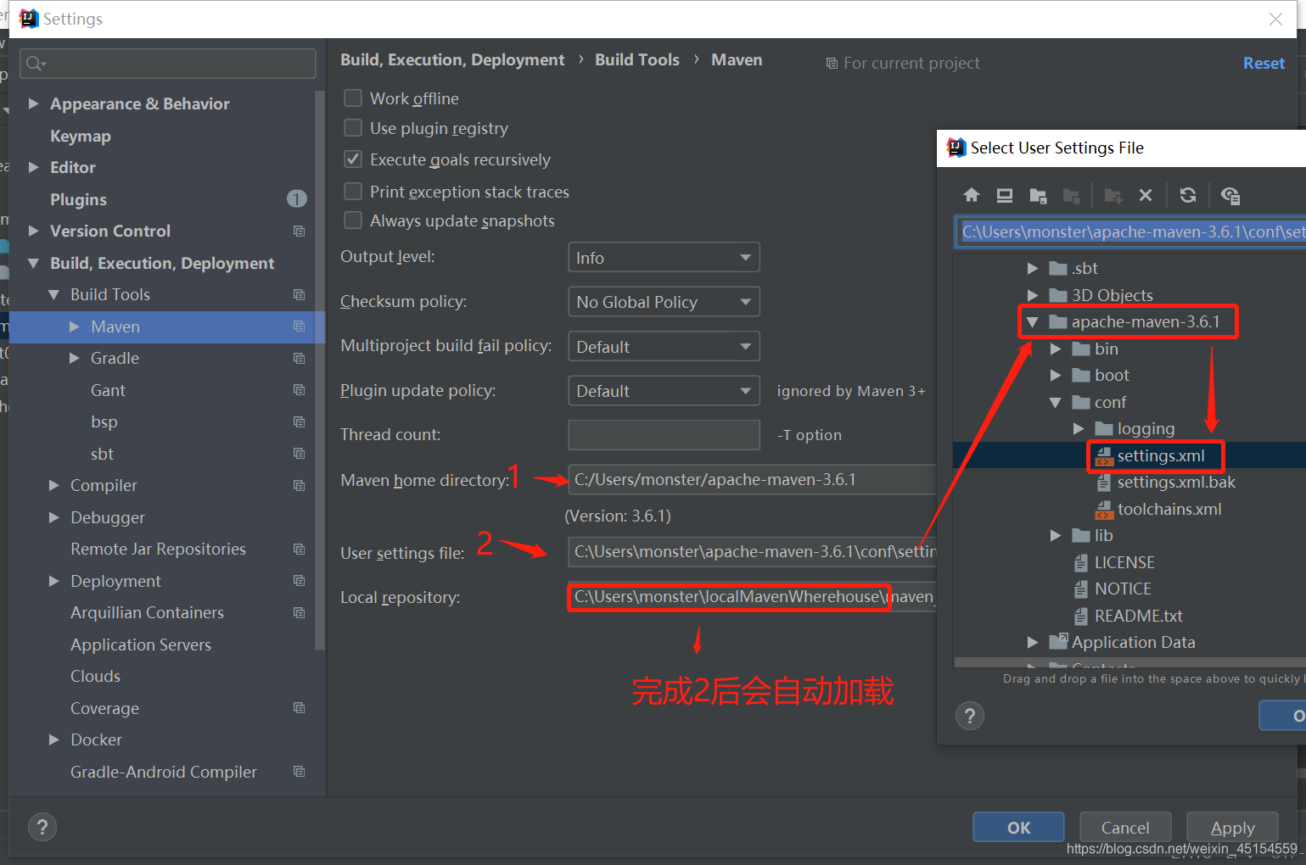Uncheck Execute goals recursively
The height and width of the screenshot is (865, 1306).
(353, 159)
